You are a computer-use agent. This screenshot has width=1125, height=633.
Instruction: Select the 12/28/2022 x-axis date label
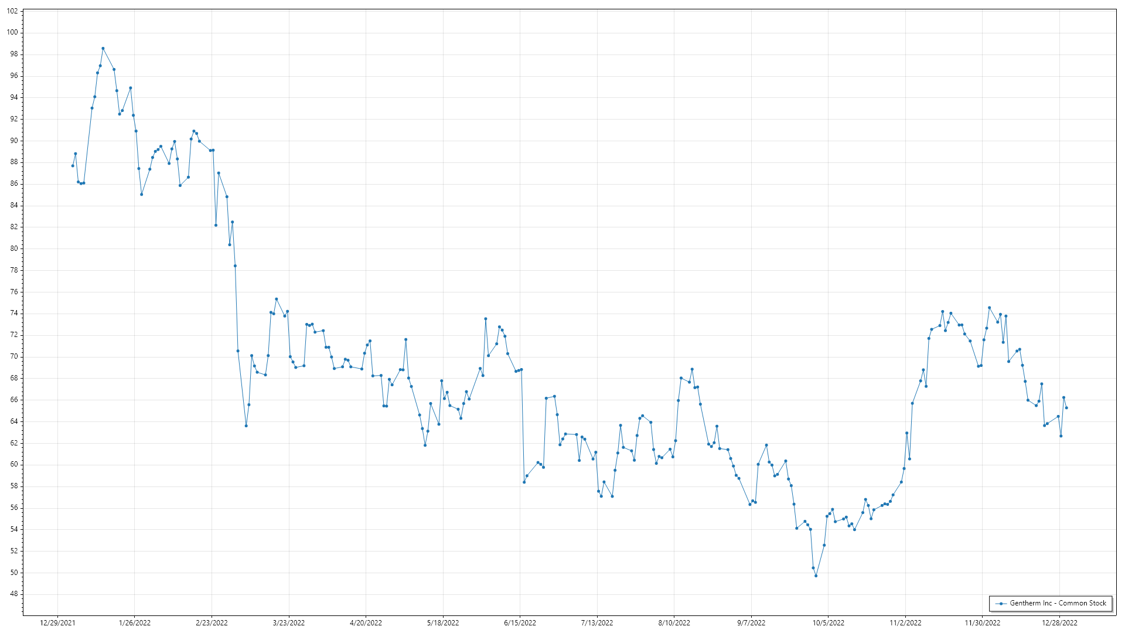(x=1059, y=623)
